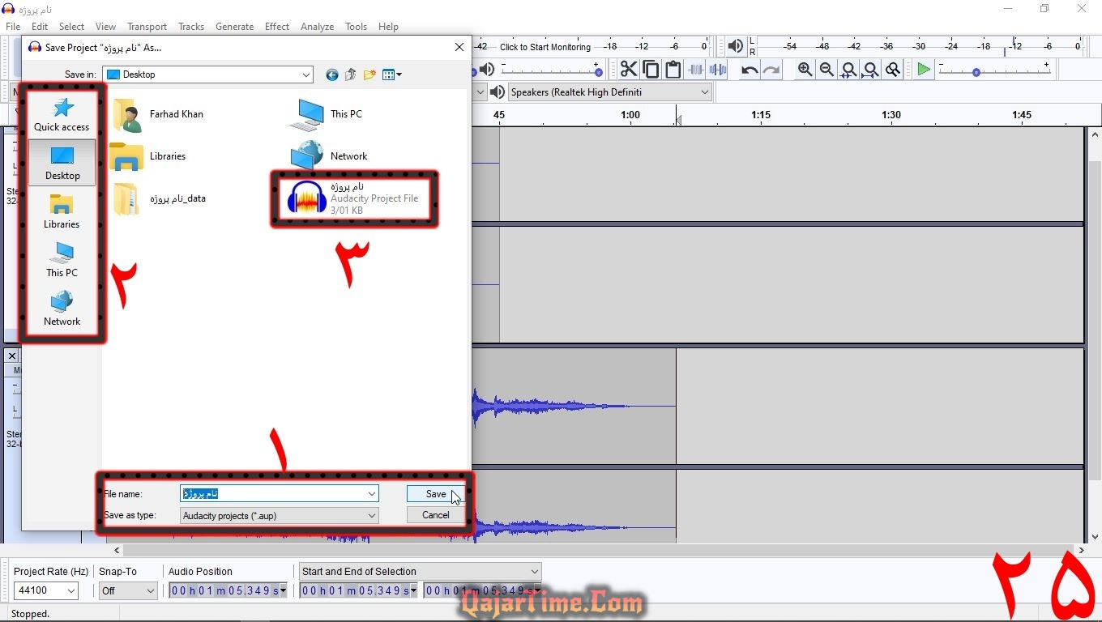Screen dimensions: 1102x622
Task: Open the Effect menu
Action: [276, 27]
